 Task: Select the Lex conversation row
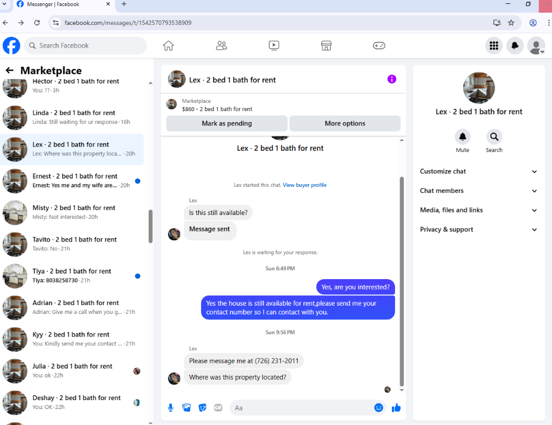[x=72, y=149]
